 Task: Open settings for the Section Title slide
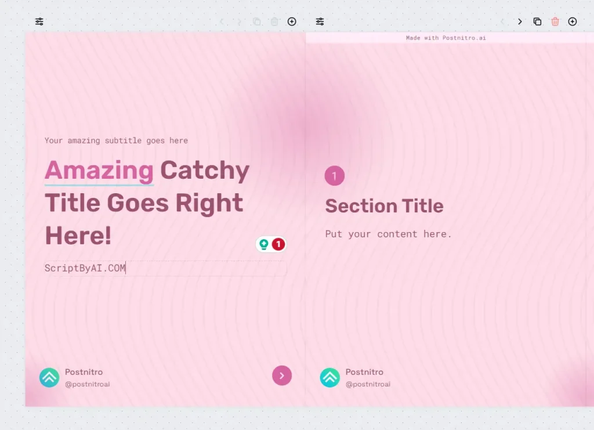(x=320, y=21)
